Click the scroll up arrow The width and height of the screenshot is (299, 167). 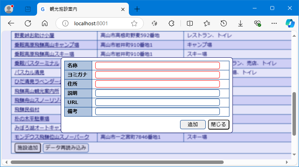coord(294,36)
